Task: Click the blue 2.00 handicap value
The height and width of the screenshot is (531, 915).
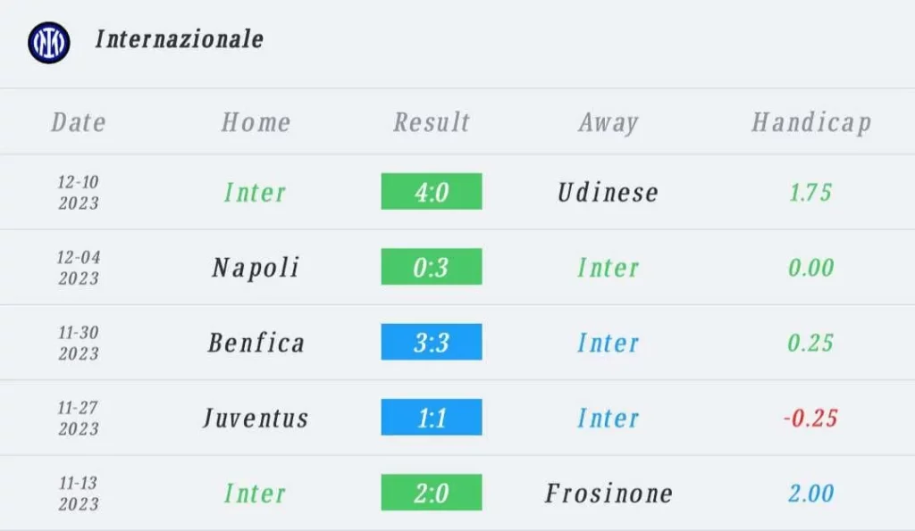Action: coord(811,494)
